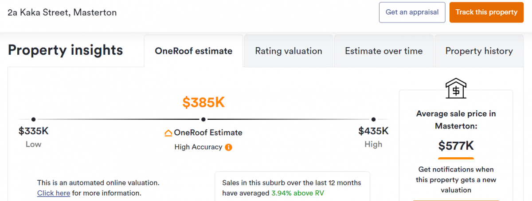Open the OneRoof estimate tab
Viewport: 532px width, 201px height.
193,51
